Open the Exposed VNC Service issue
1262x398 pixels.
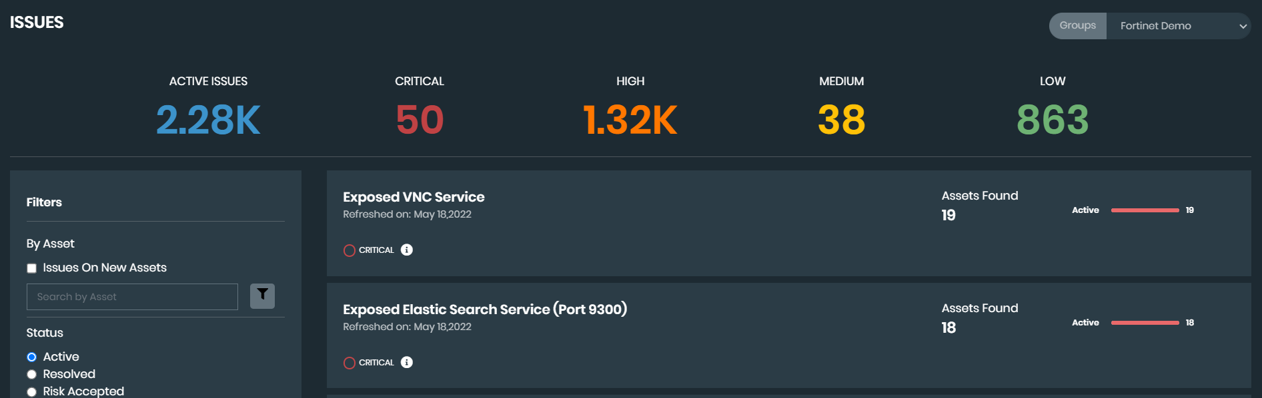click(414, 197)
